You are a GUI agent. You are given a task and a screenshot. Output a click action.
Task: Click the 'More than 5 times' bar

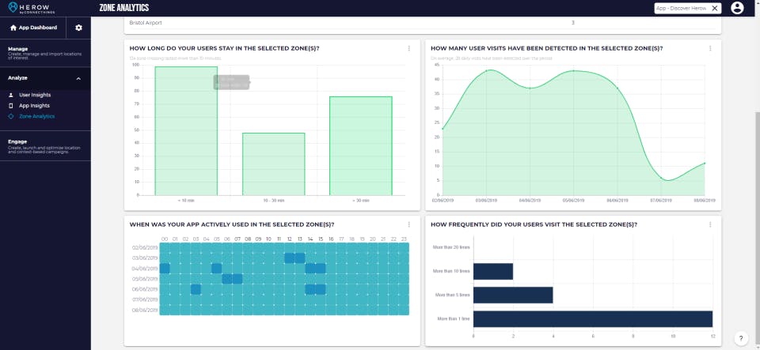(513, 295)
